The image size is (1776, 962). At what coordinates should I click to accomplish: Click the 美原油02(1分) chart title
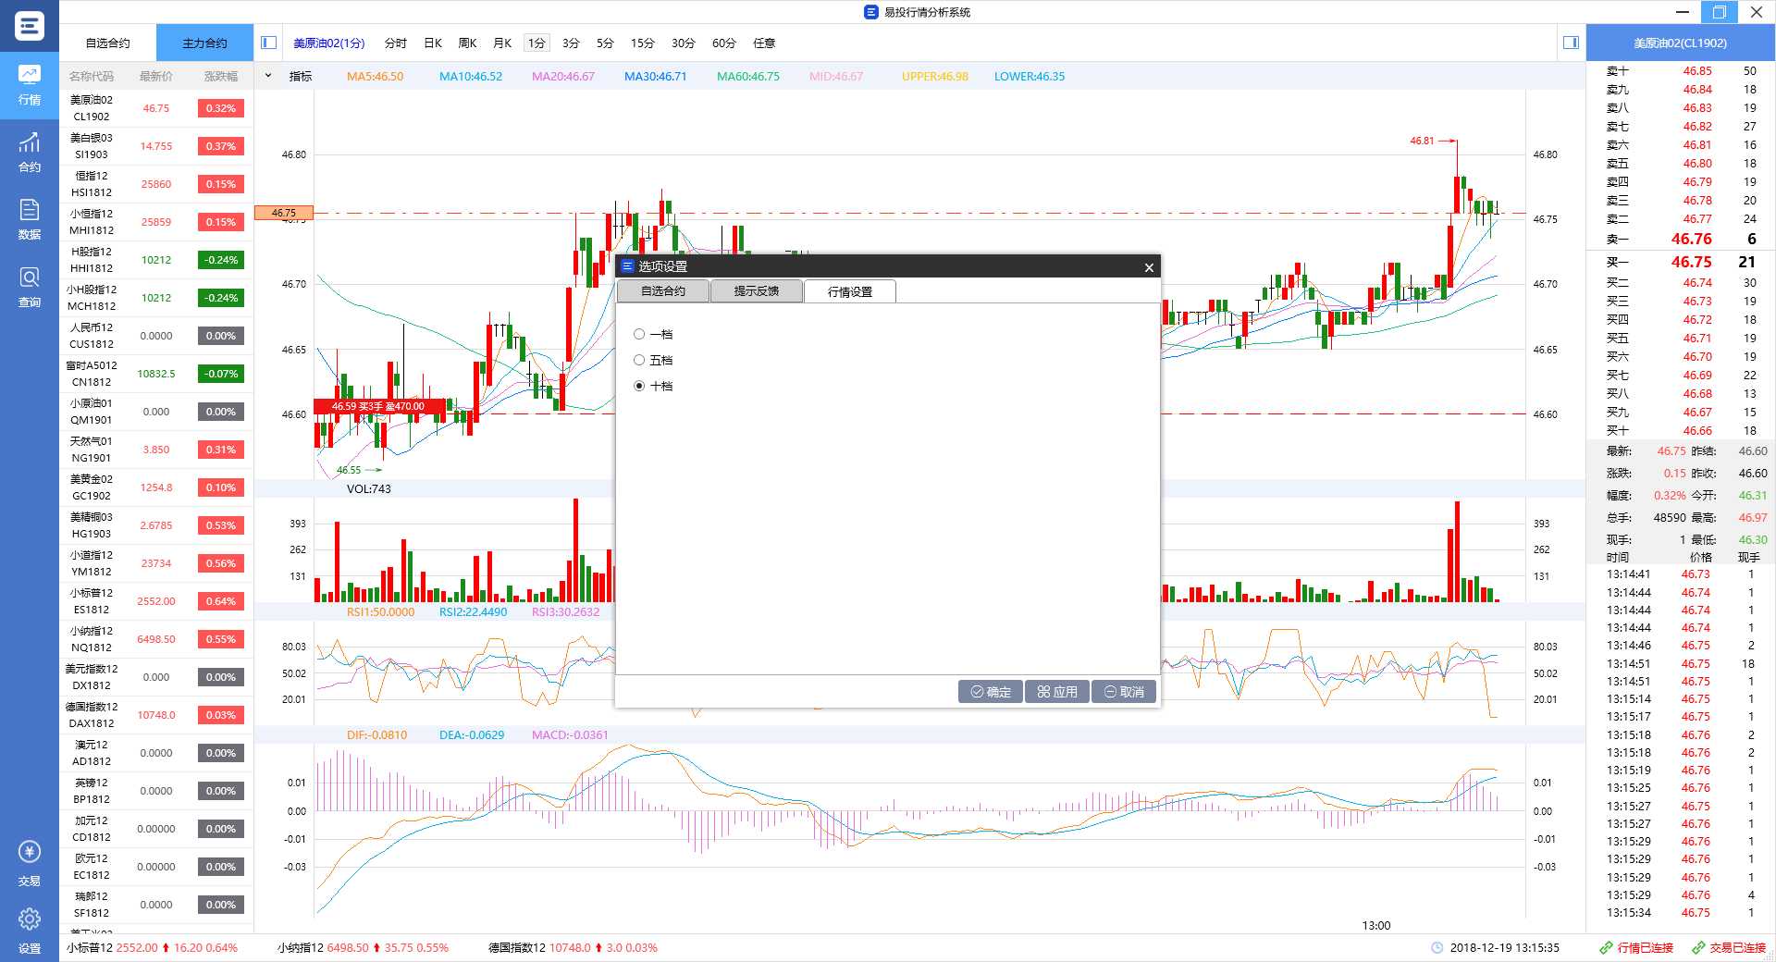(329, 43)
